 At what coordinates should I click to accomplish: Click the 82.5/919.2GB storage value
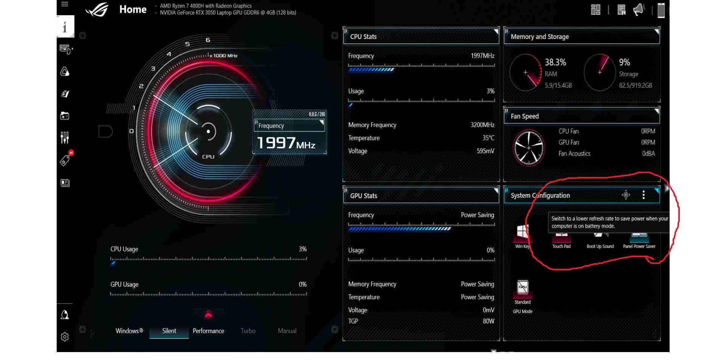(x=636, y=85)
